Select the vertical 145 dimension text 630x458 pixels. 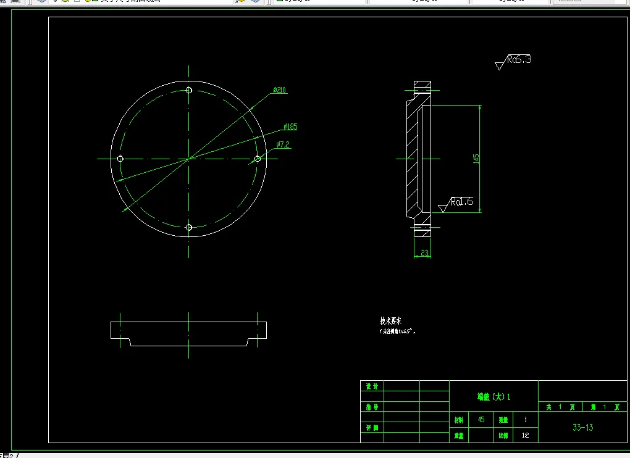476,159
